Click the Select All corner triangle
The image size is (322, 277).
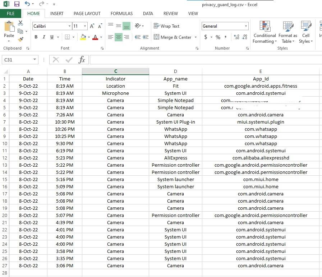(x=5, y=71)
